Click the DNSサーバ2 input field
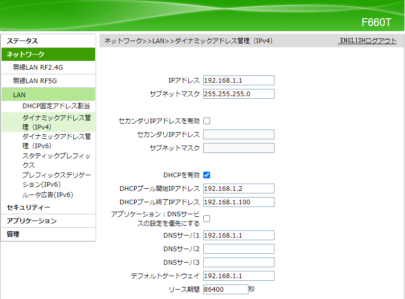405x299 pixels. point(239,249)
